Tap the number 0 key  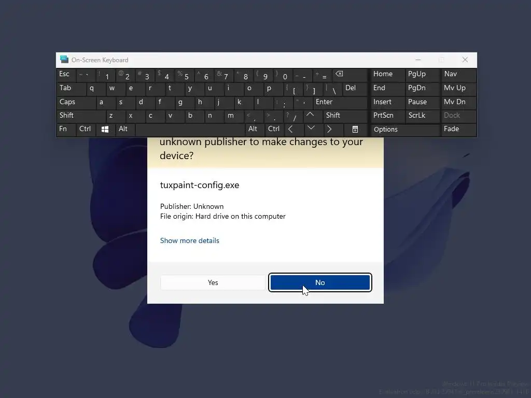click(283, 75)
